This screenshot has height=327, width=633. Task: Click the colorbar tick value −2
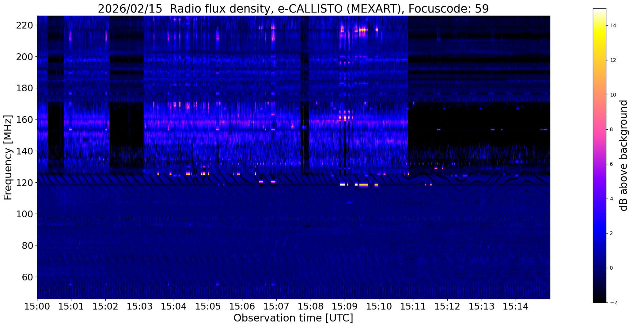pos(613,303)
